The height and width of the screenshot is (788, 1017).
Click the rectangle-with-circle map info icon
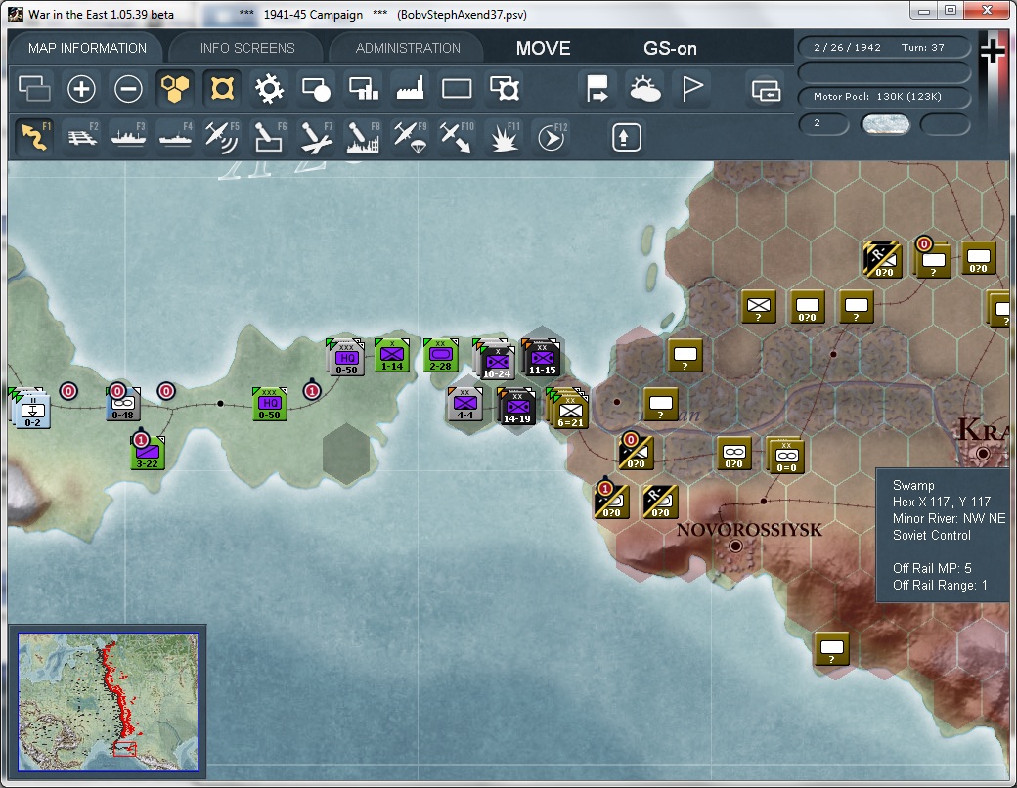click(317, 89)
